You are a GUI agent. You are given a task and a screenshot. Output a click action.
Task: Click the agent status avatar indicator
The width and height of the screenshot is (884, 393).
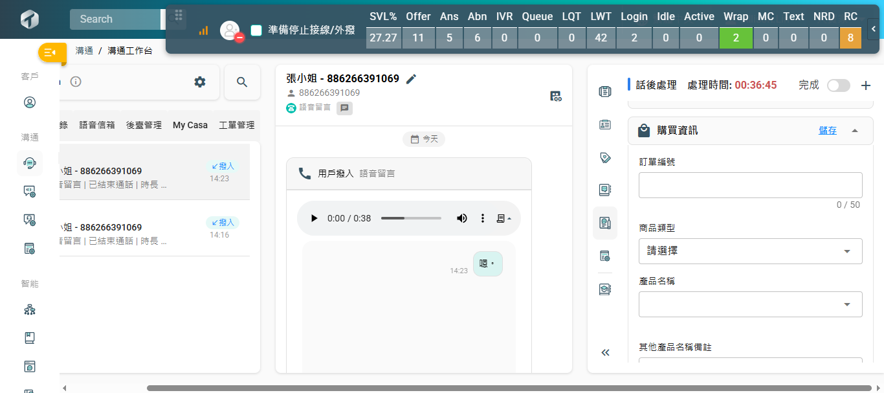[230, 30]
